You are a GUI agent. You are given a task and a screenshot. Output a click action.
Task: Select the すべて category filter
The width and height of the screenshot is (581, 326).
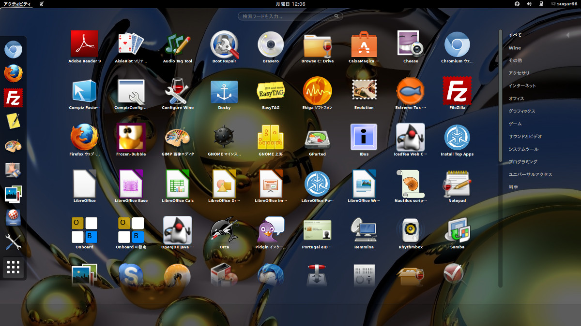pyautogui.click(x=515, y=35)
